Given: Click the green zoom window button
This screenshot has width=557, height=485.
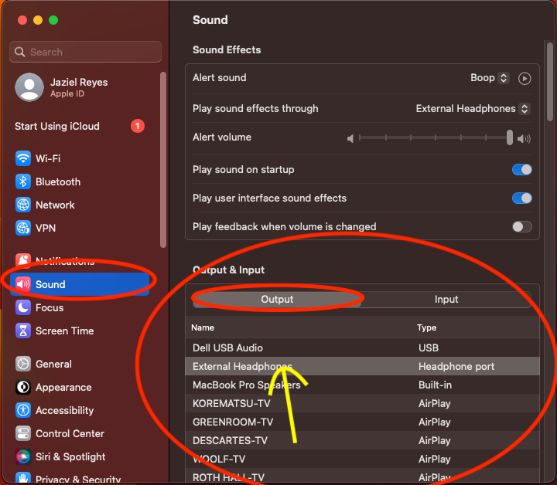Looking at the screenshot, I should [x=53, y=20].
